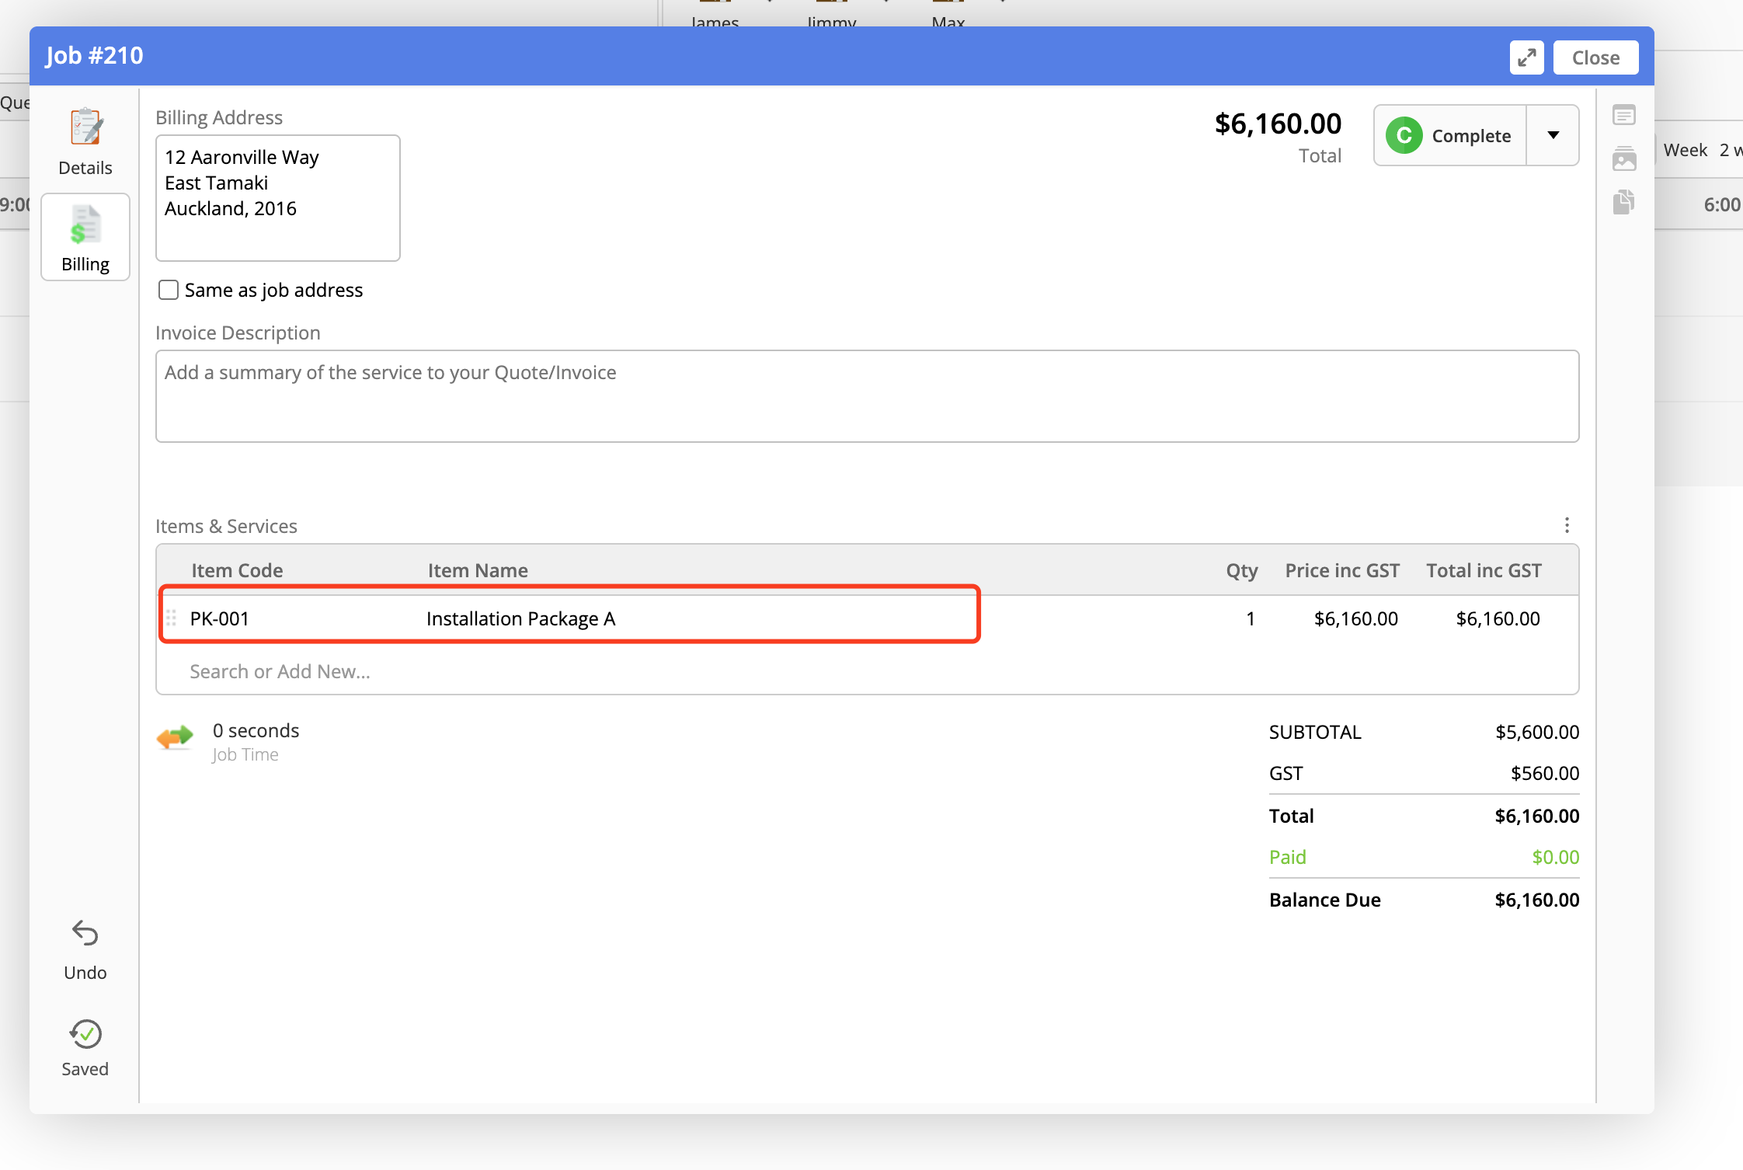Open the notes panel icon on right sidebar
Viewport: 1743px width, 1170px height.
pyautogui.click(x=1623, y=116)
